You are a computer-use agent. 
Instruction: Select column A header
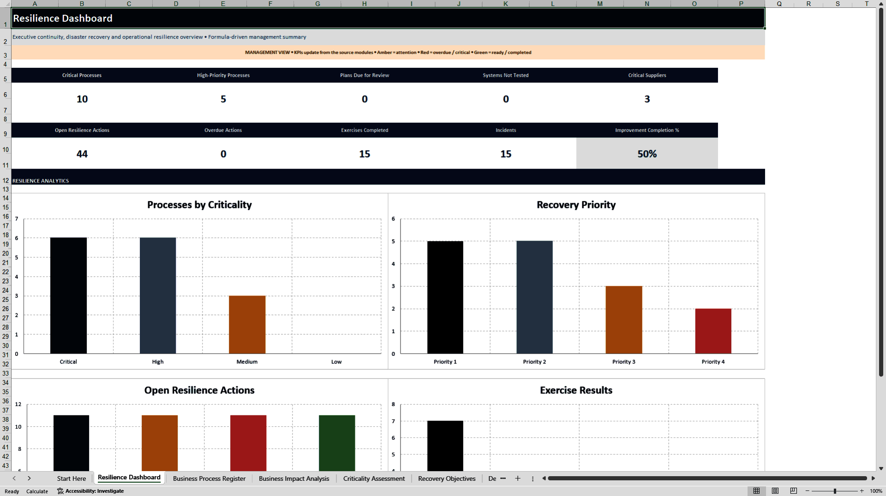tap(35, 4)
